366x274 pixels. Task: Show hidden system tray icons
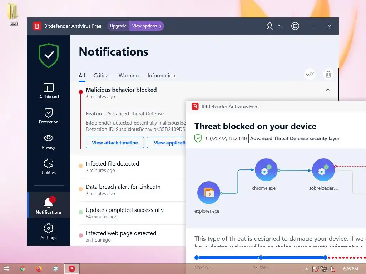pyautogui.click(x=306, y=269)
